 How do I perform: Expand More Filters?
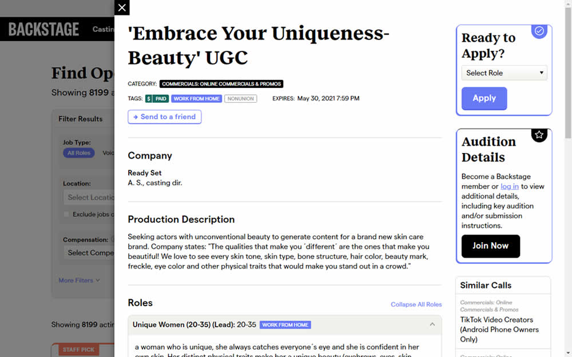click(79, 280)
